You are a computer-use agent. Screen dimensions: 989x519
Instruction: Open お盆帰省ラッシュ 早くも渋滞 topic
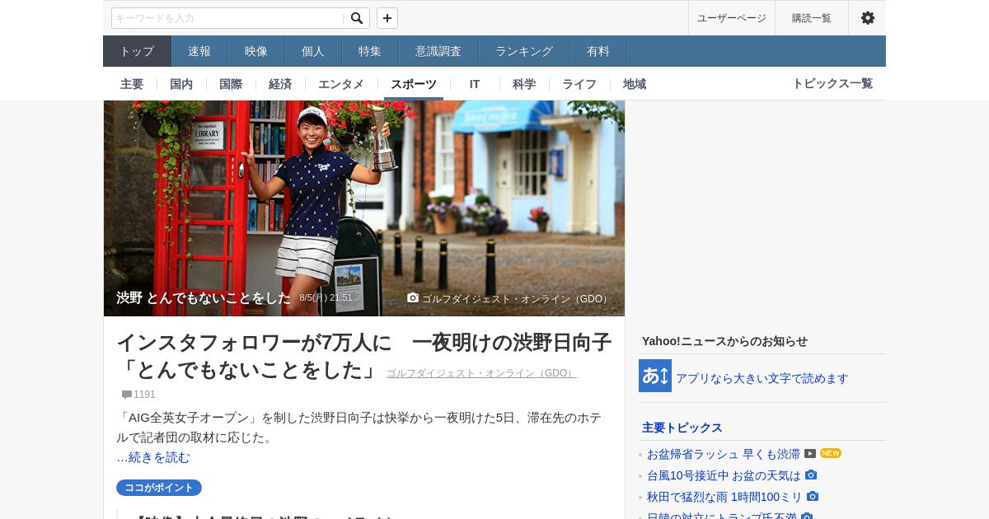pos(724,454)
